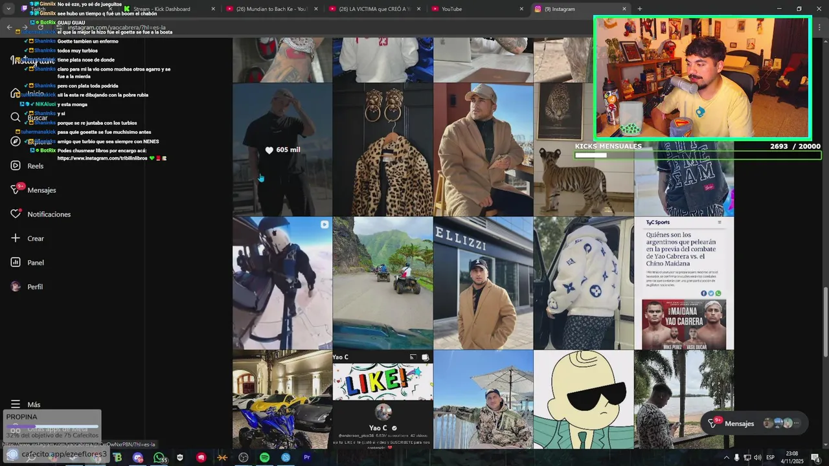
Task: Change ESP keyboard language
Action: (771, 458)
